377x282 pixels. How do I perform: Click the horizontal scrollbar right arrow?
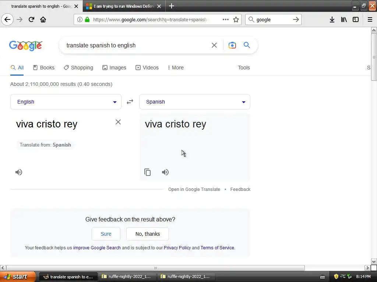pyautogui.click(x=367, y=268)
